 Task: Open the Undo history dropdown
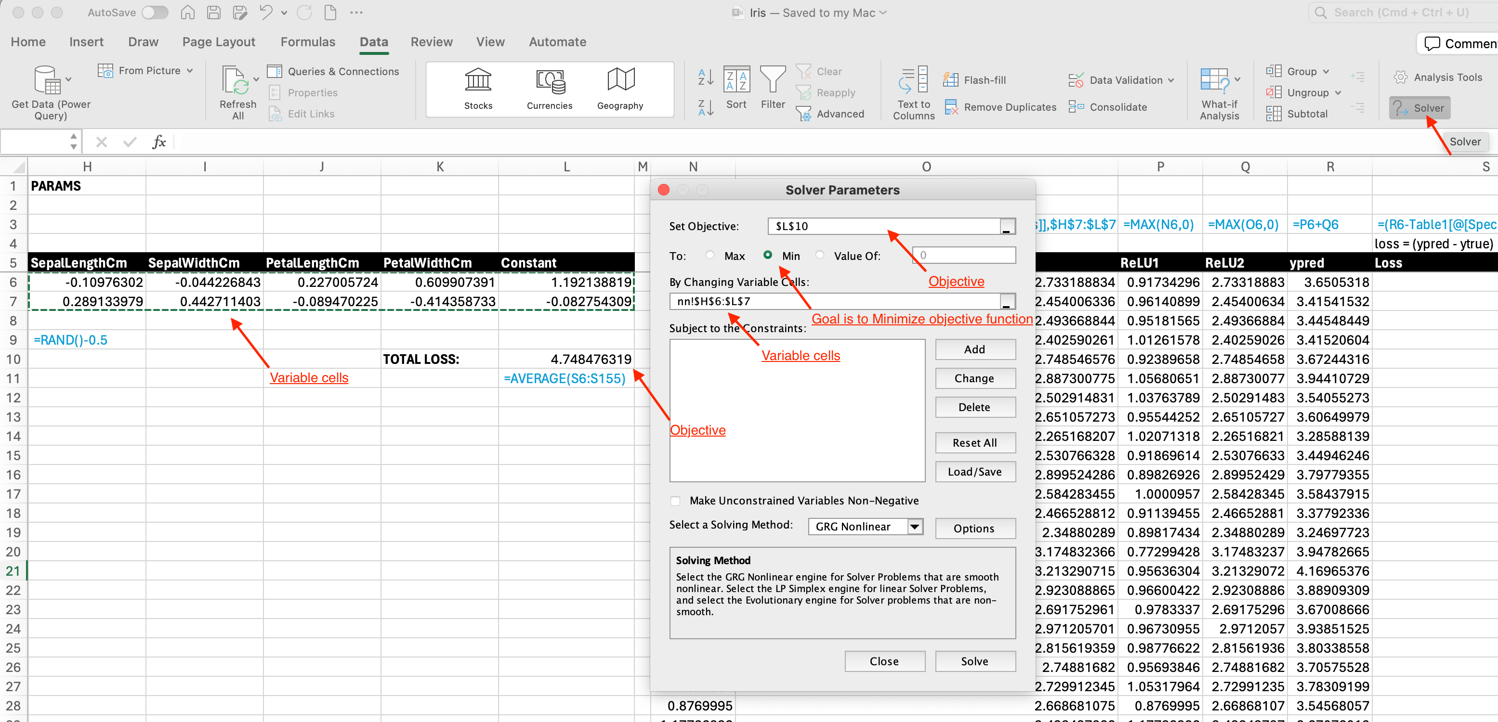284,12
